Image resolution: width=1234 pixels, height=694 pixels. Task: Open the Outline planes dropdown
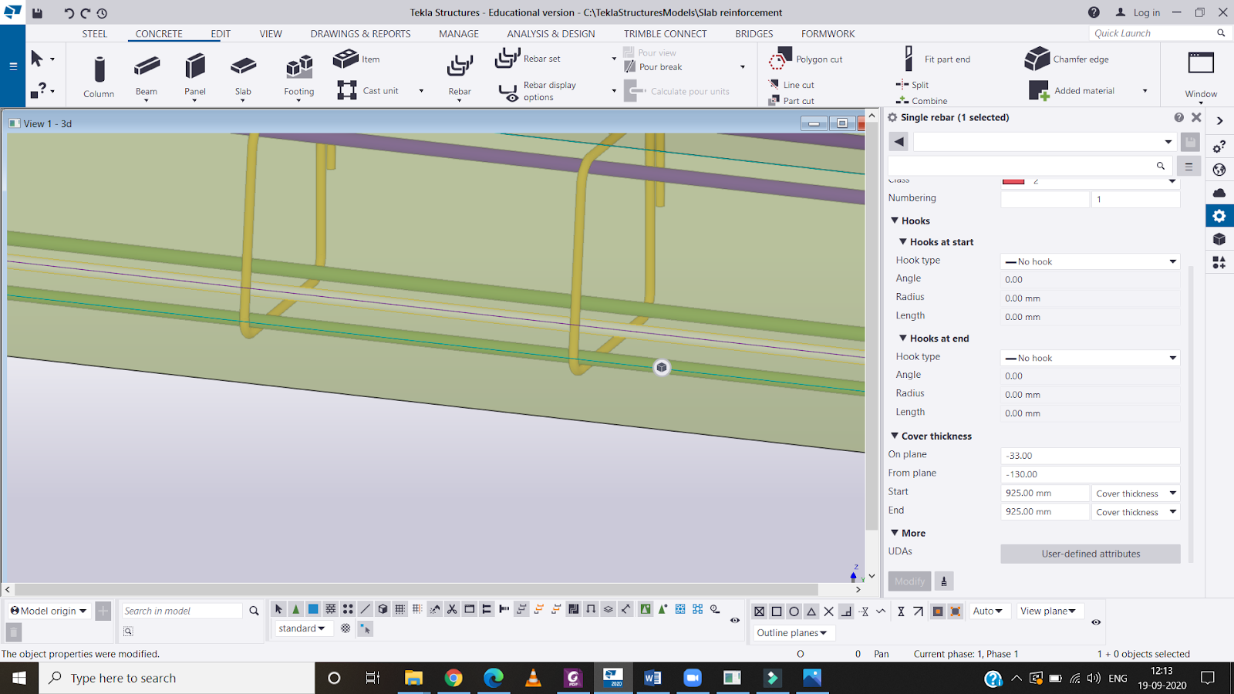pos(793,633)
